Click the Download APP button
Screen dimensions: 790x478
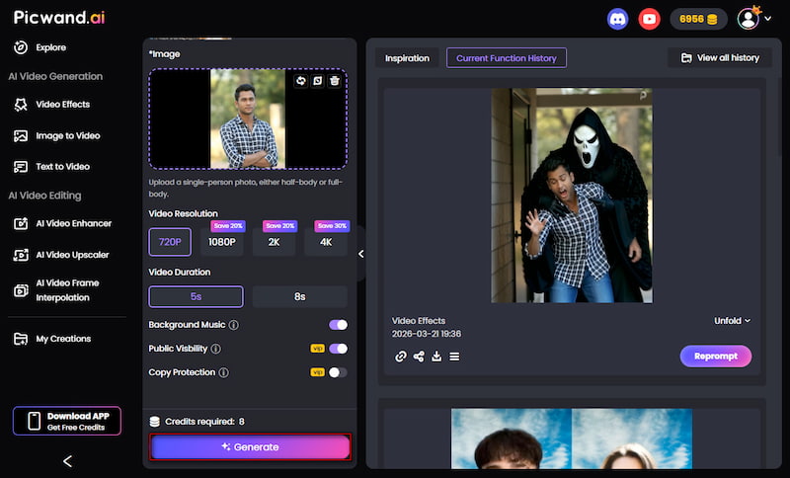pos(67,421)
